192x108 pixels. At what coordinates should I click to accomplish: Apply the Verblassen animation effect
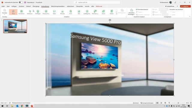[30, 12]
